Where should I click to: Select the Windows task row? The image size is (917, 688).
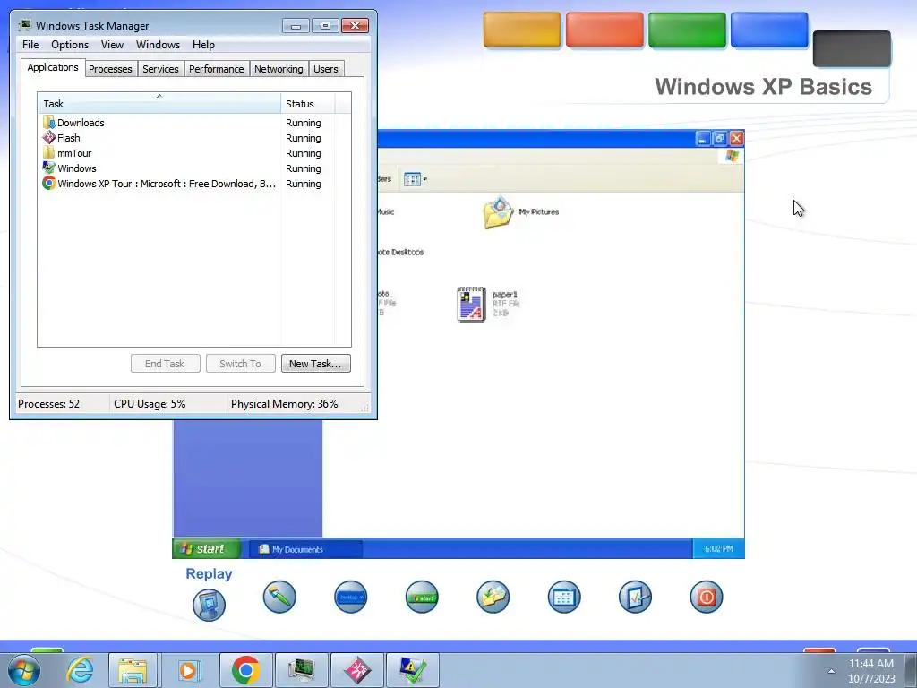(187, 168)
